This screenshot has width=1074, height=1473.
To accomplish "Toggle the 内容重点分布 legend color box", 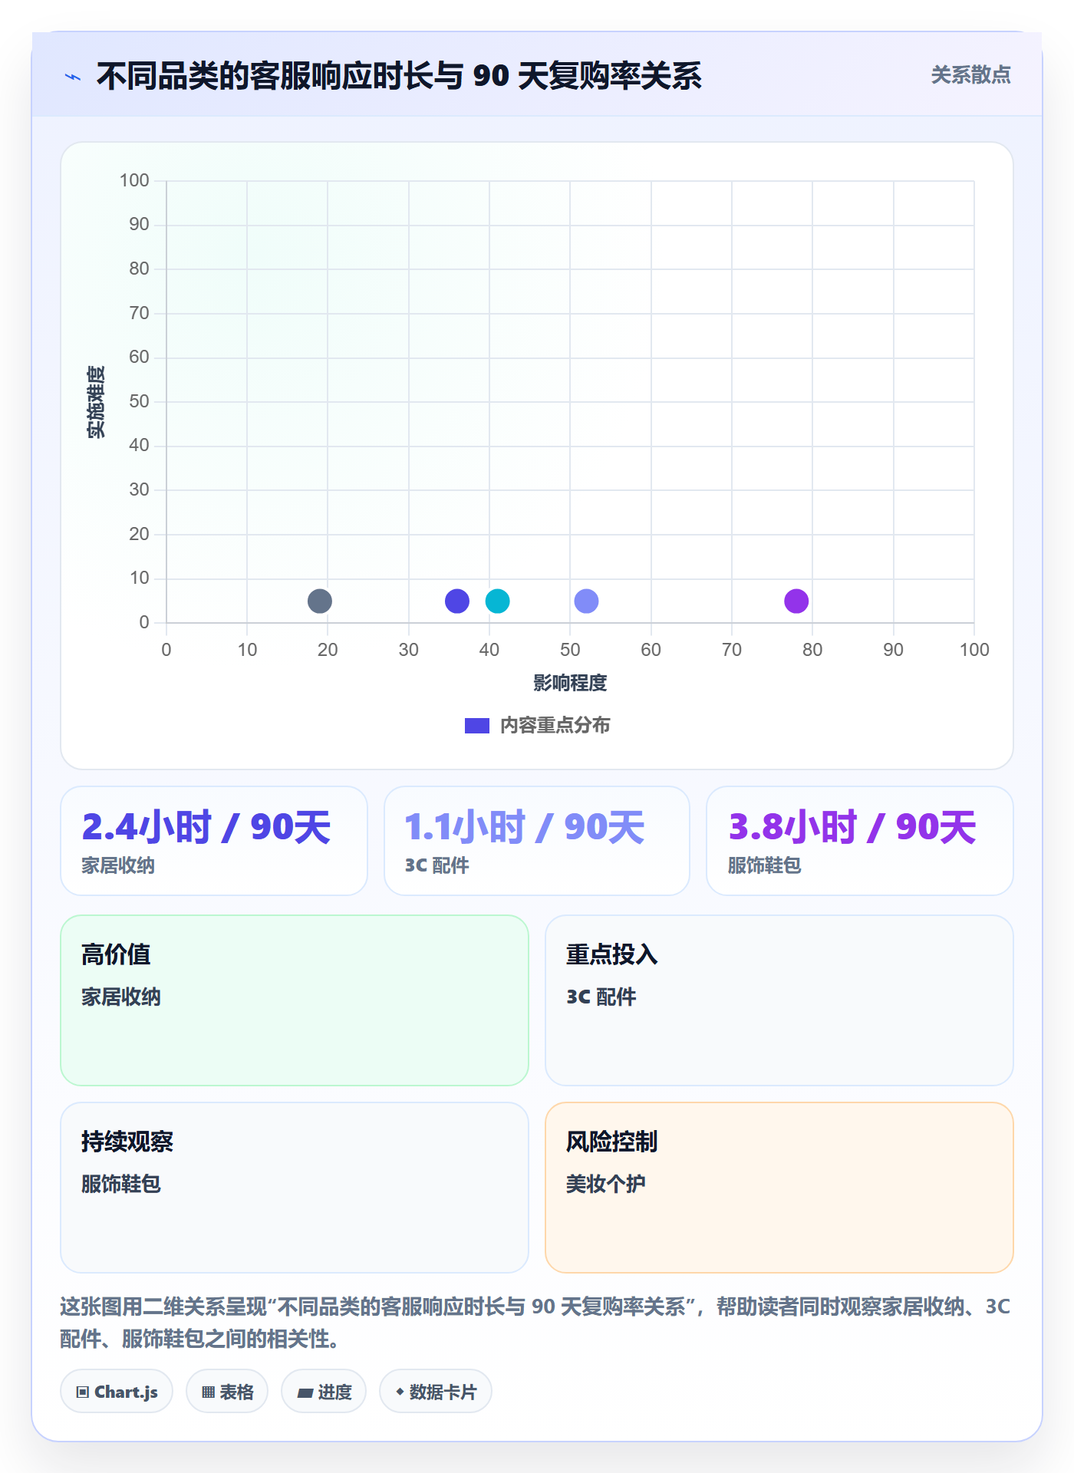I will 477,726.
